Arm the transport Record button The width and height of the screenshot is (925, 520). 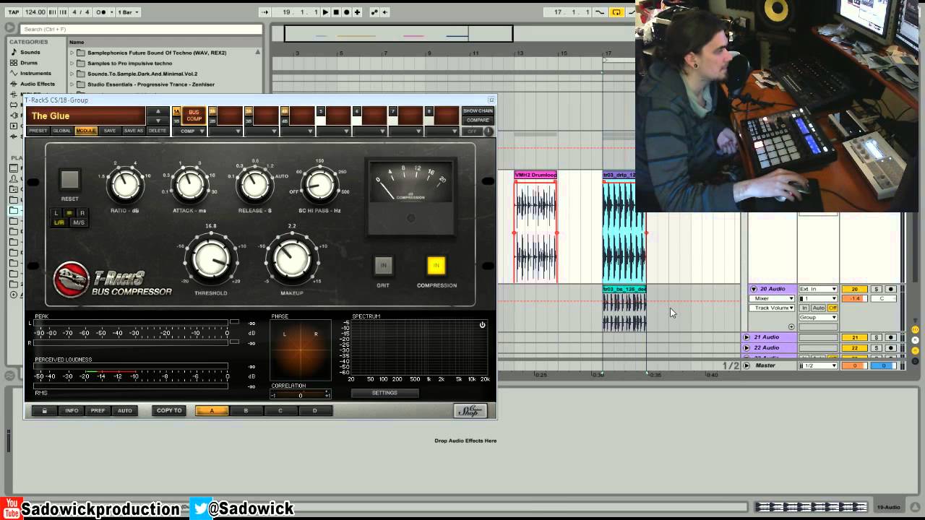(x=347, y=12)
